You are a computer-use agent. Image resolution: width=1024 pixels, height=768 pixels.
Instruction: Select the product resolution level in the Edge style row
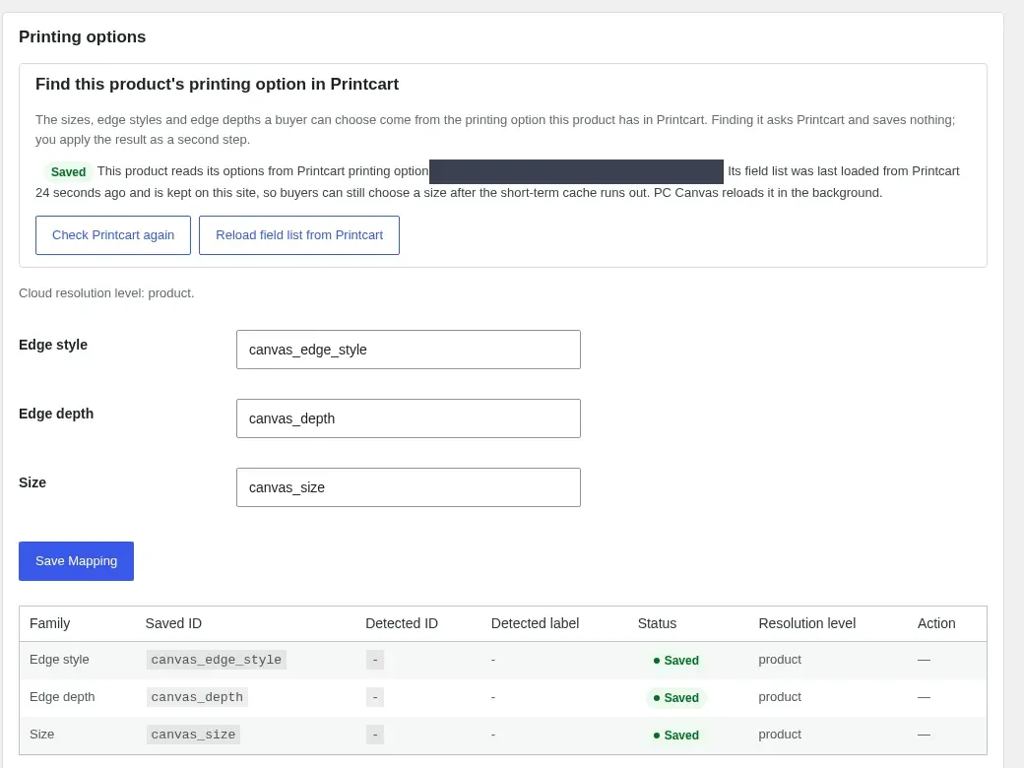tap(780, 660)
